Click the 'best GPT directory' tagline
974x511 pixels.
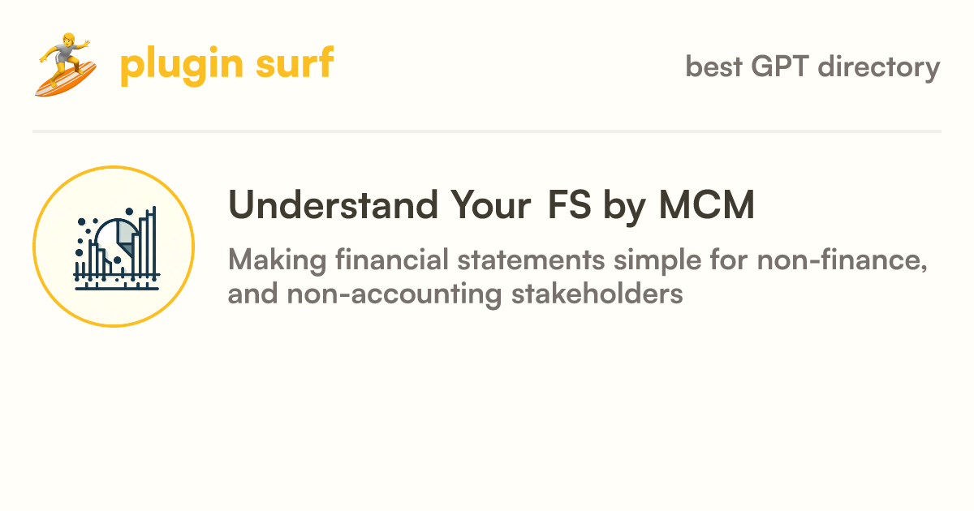pyautogui.click(x=813, y=67)
